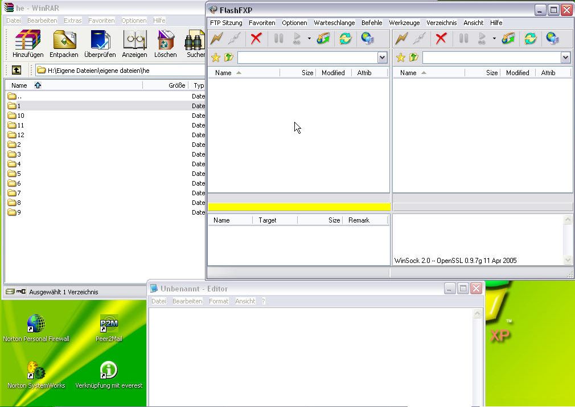
Task: Open Ansicht menu in FlashFXP
Action: 473,23
